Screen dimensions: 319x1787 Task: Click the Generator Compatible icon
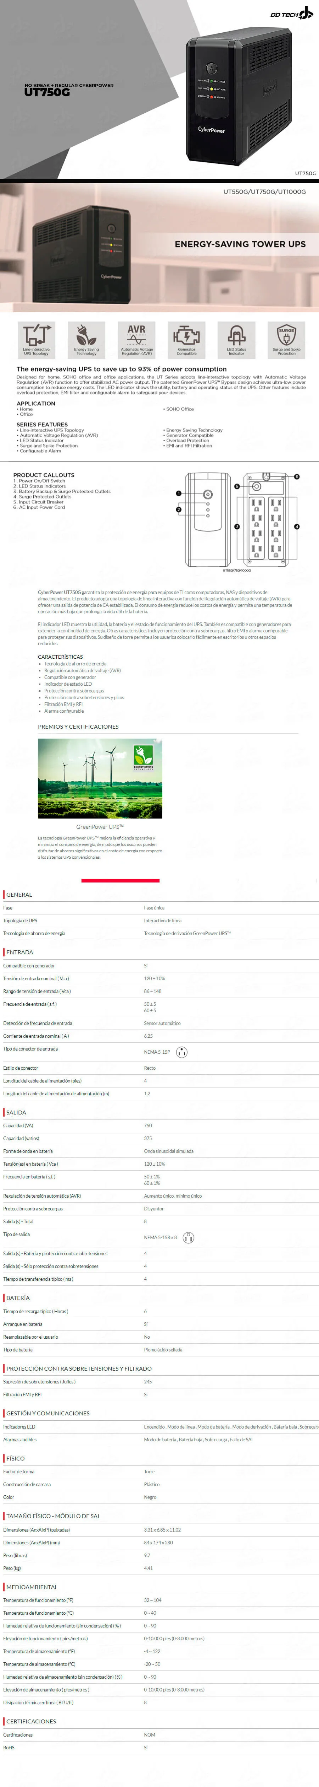pos(186,340)
